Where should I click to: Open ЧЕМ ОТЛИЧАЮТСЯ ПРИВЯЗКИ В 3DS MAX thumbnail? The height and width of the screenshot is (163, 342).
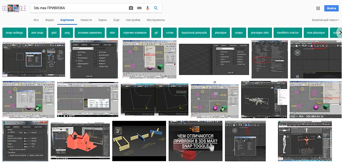[195, 141]
